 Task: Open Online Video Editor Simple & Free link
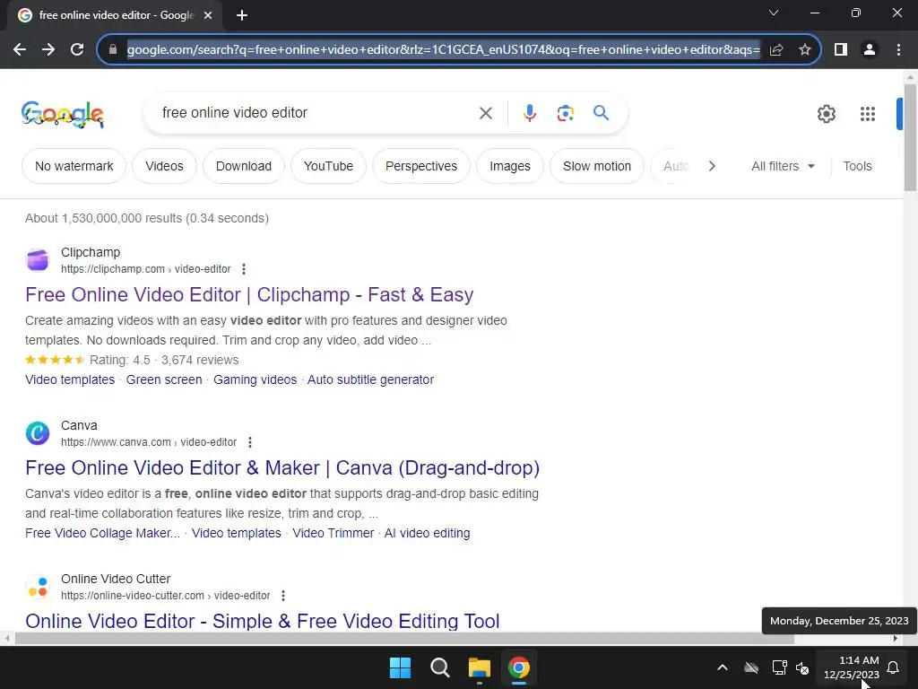[x=263, y=621]
